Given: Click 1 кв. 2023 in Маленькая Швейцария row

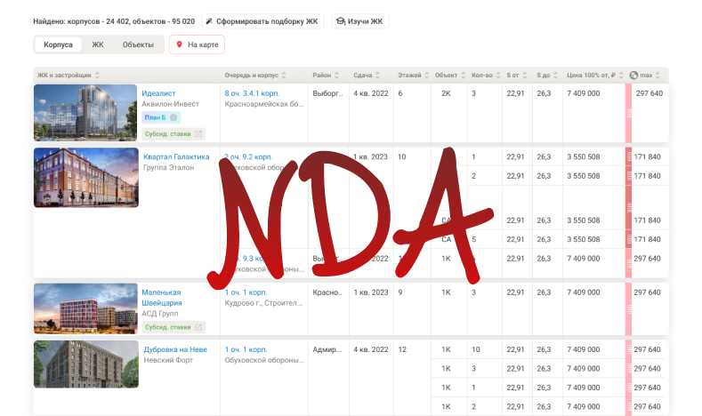Looking at the screenshot, I should [x=371, y=292].
